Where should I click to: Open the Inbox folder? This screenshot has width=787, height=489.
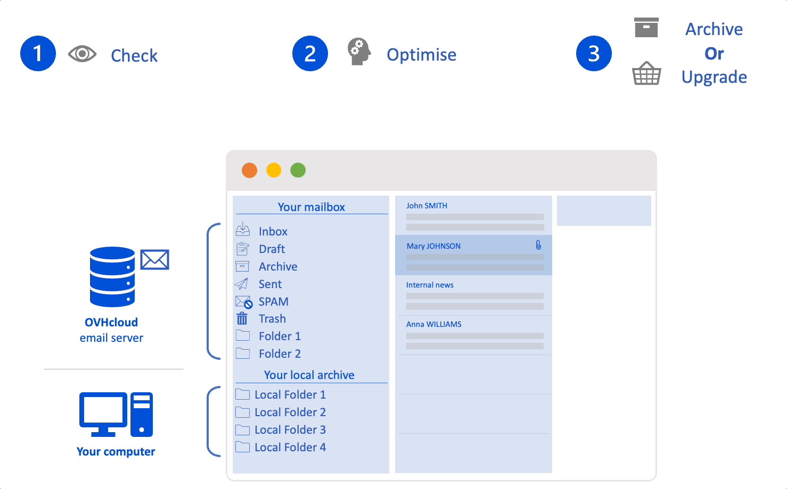[273, 231]
